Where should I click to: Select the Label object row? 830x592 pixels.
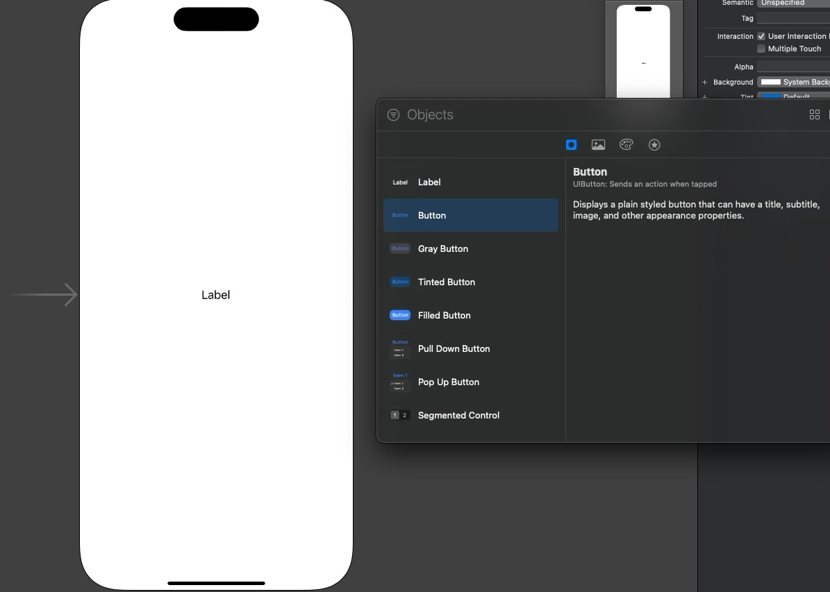(471, 182)
